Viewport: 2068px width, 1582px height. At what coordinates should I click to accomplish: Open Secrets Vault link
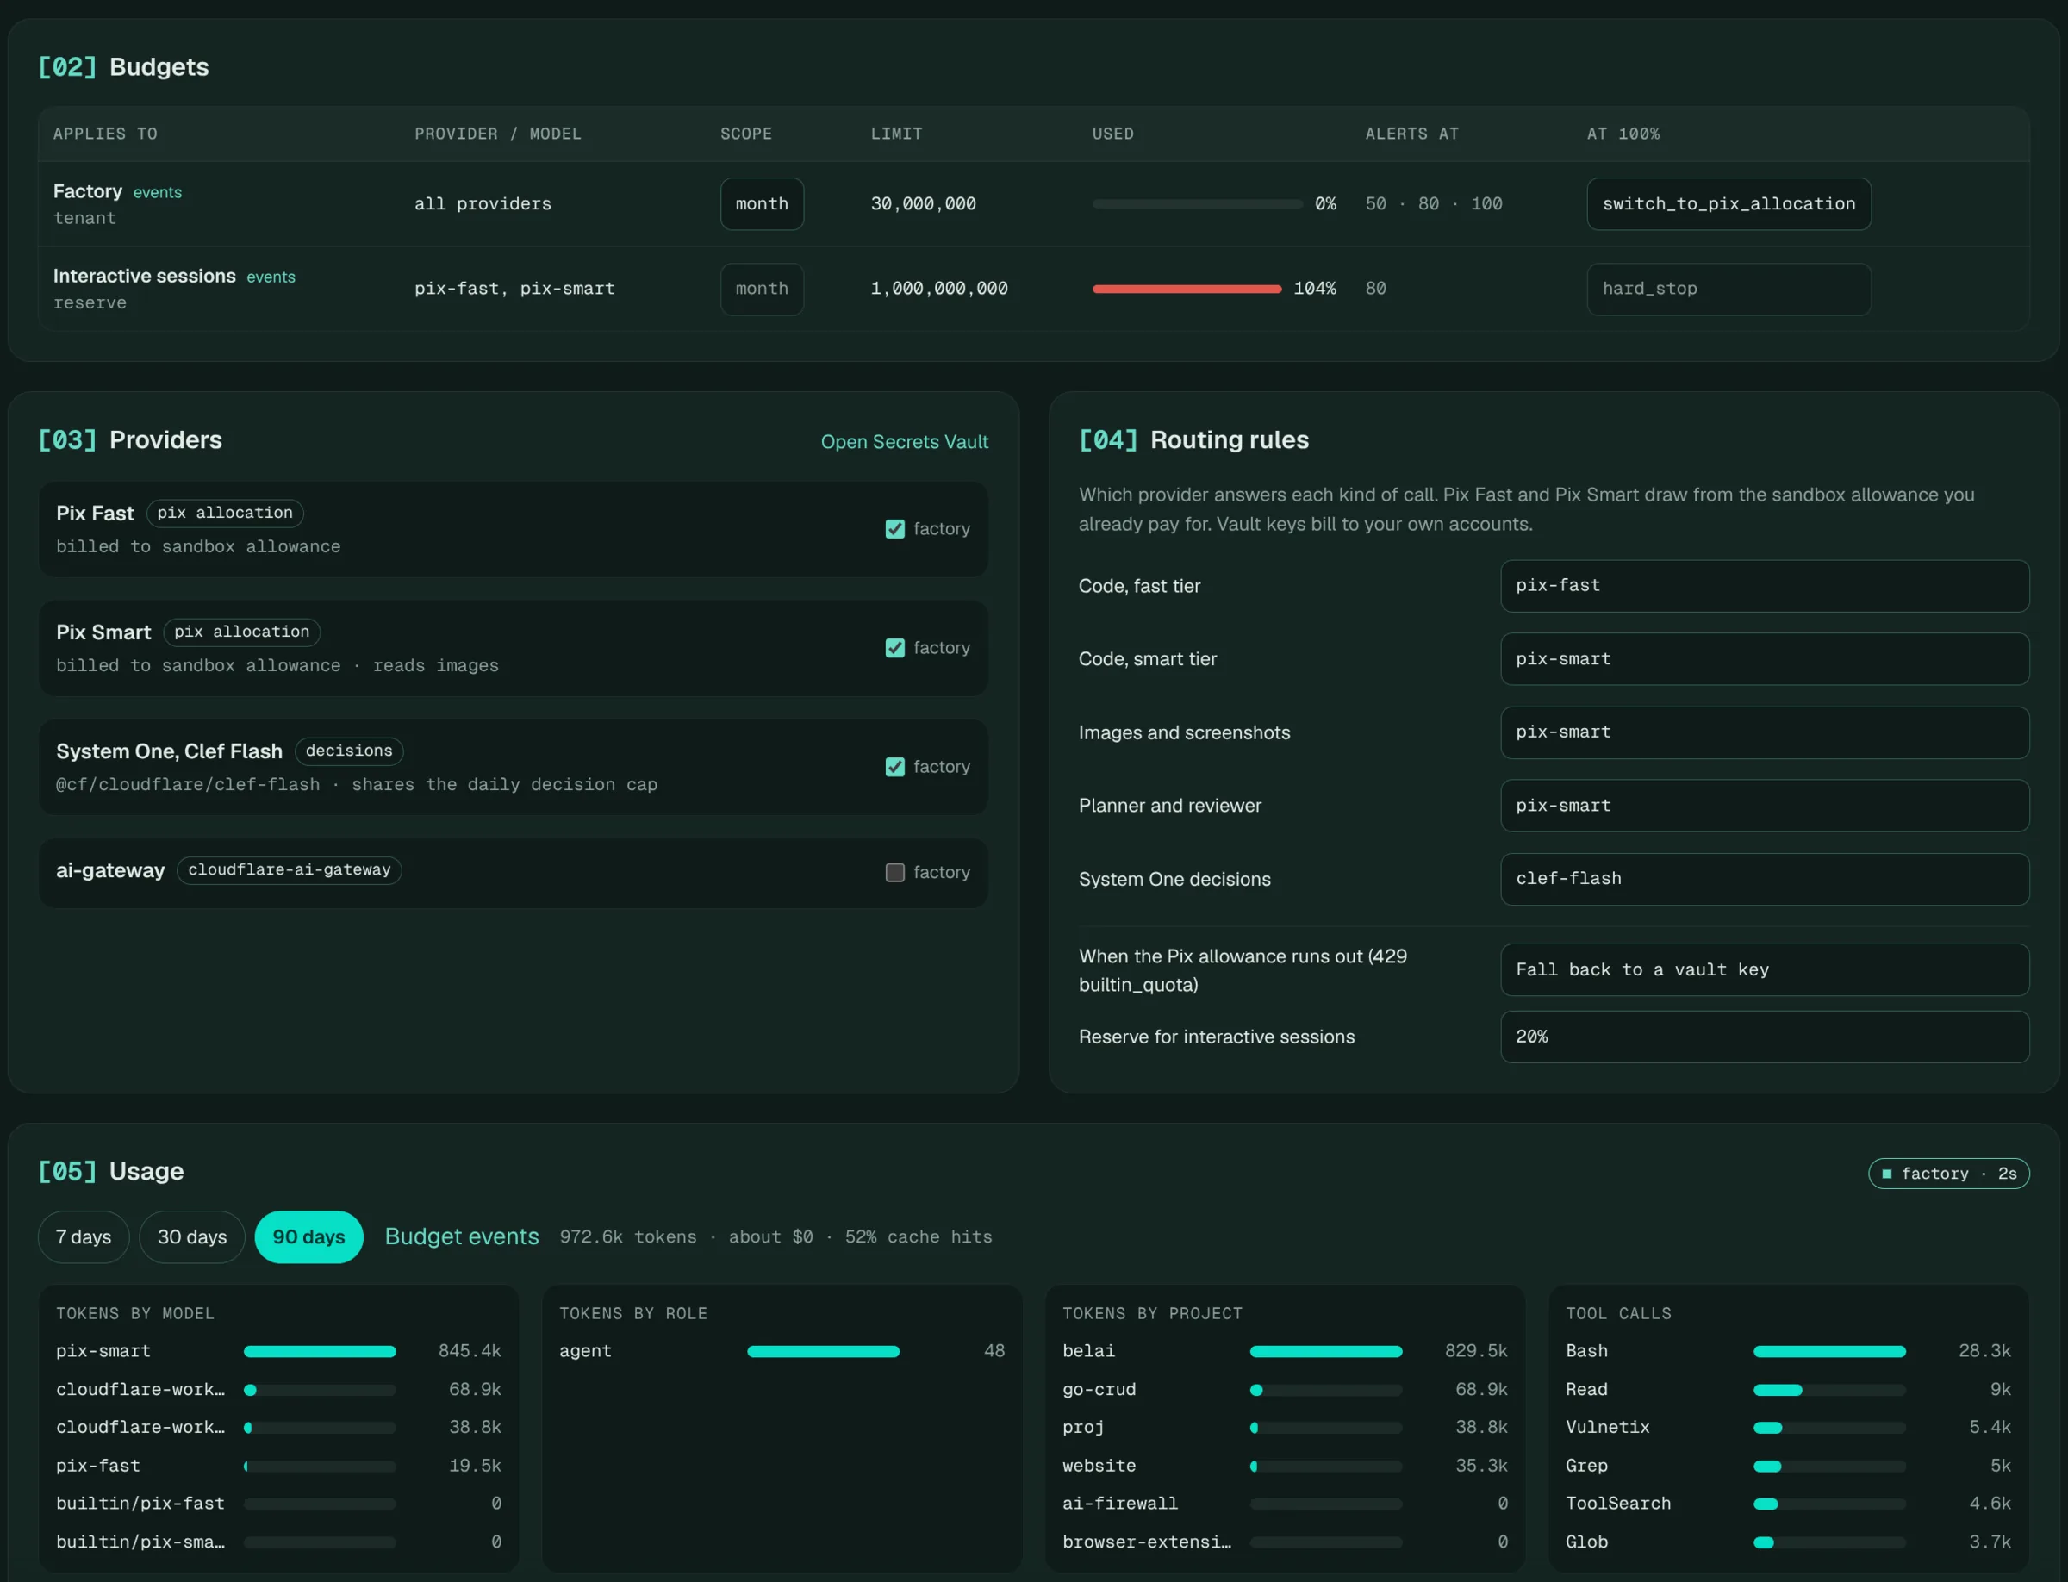(904, 442)
